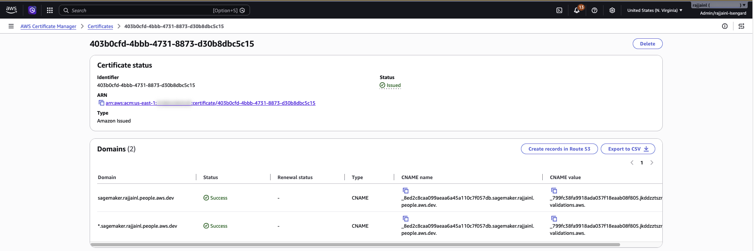Viewport: 754px width, 251px height.
Task: Open notifications bell with 13 alerts
Action: click(x=577, y=10)
